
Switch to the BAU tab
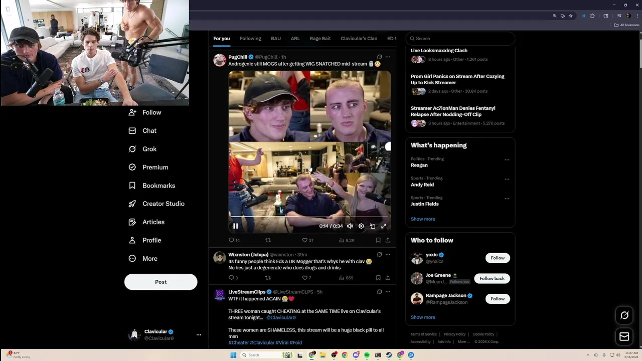coord(276,39)
